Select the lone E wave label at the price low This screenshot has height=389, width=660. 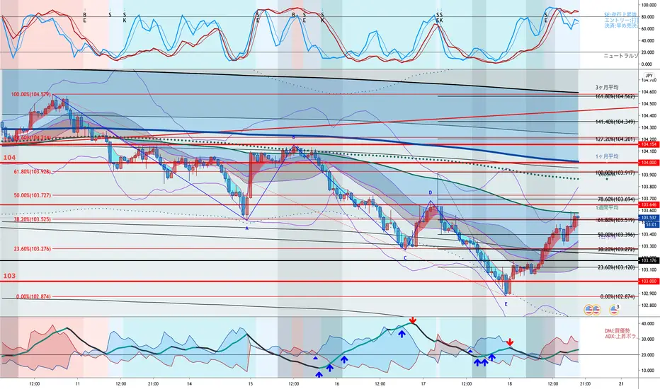coord(506,303)
